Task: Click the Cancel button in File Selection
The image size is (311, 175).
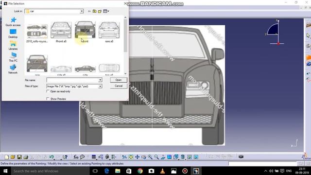Action: [119, 86]
